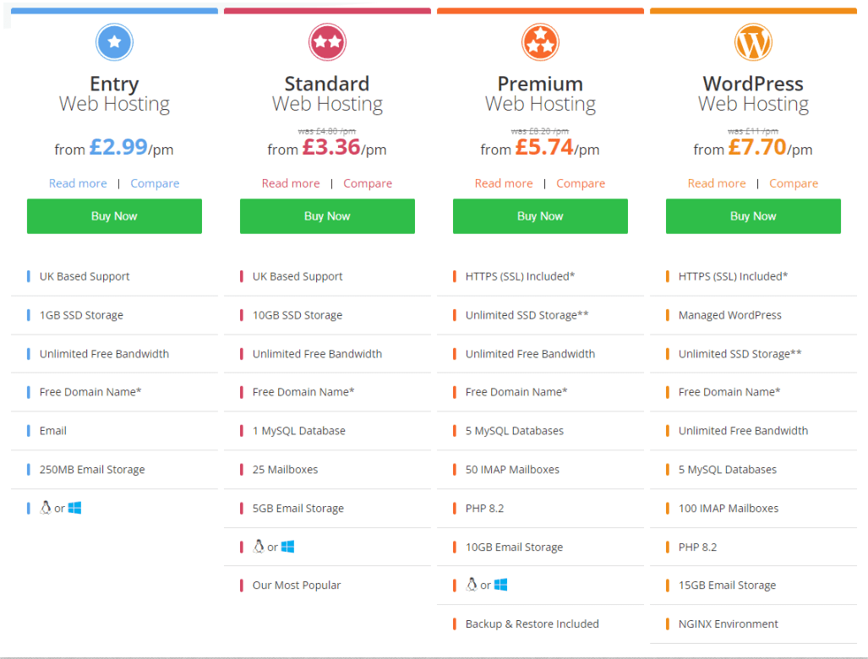Viewport: 868px width, 659px height.
Task: Click Buy Now for Premium Web Hosting
Action: [540, 216]
